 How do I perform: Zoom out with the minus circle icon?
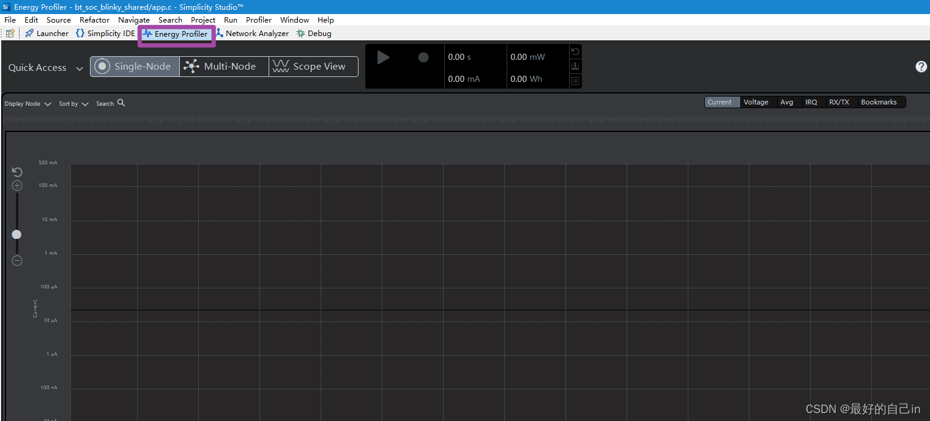tap(17, 260)
